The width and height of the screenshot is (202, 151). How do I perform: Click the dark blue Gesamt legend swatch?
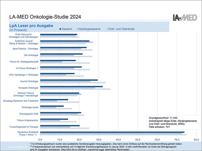tap(61, 29)
